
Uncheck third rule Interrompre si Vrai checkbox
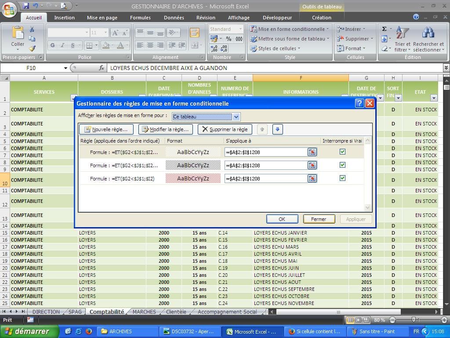(342, 178)
